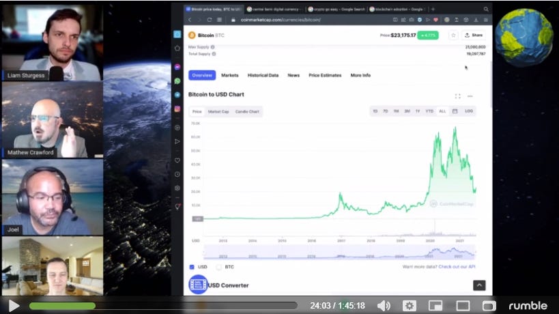Click the chart range navigator strip
Viewport: 559px width, 314px height.
pyautogui.click(x=340, y=253)
